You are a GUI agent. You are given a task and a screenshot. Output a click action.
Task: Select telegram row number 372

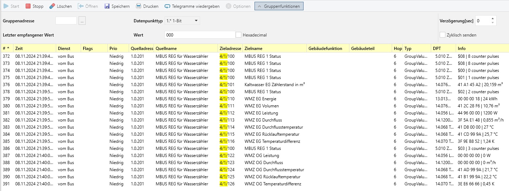pyautogui.click(x=254, y=56)
